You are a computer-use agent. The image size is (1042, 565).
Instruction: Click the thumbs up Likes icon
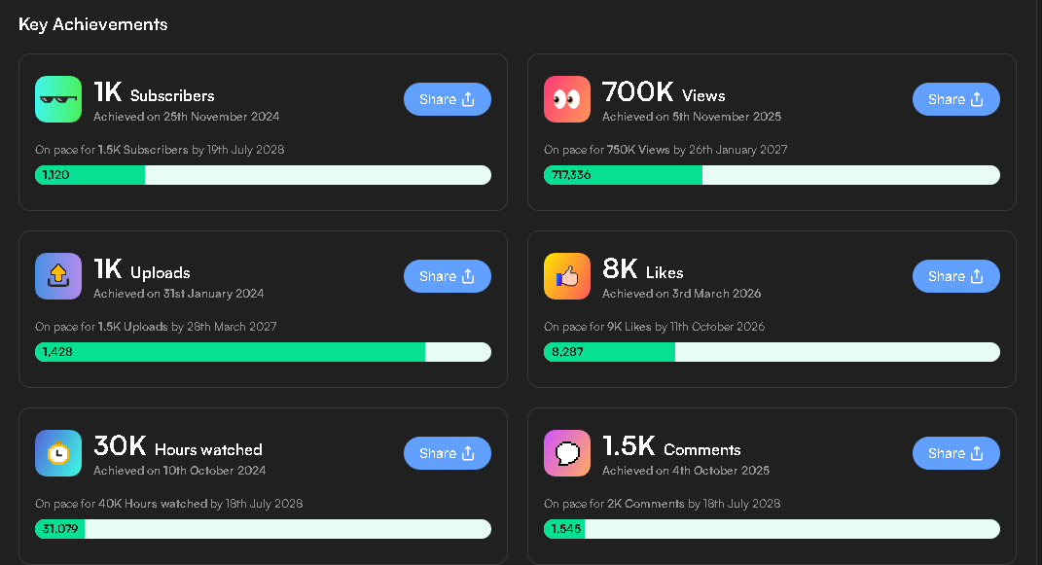567,276
